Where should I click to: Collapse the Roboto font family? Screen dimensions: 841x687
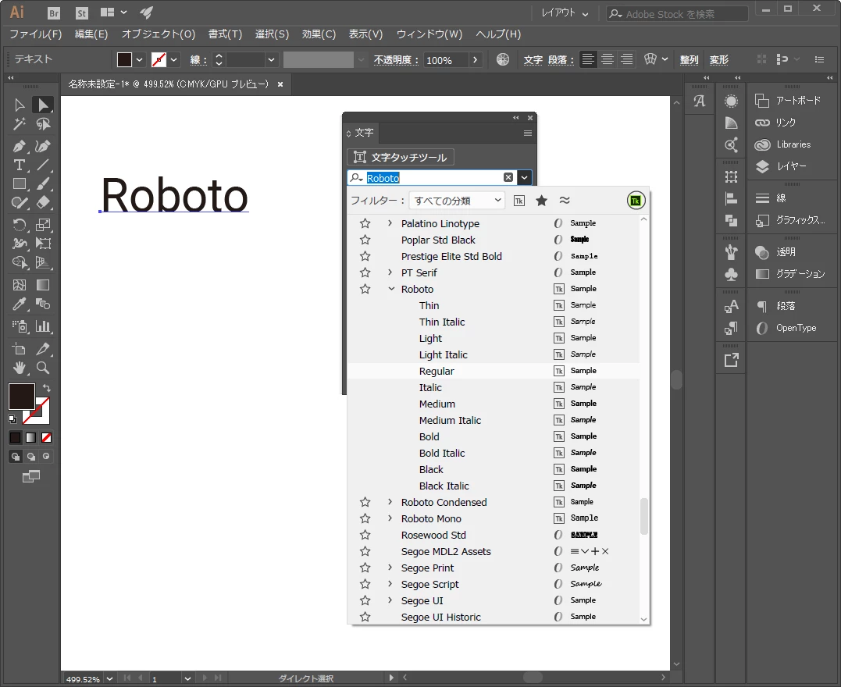391,289
